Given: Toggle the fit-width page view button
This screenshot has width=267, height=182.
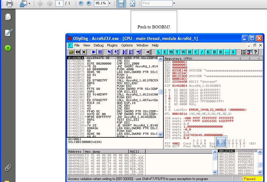Looking at the screenshot, I should 121,3.
